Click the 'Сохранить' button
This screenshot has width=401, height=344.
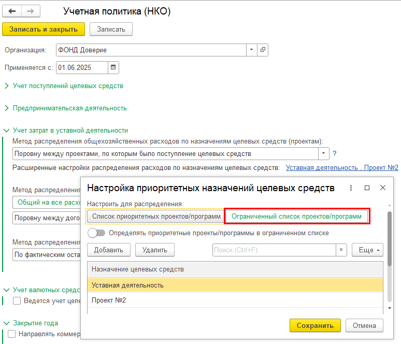[x=315, y=325]
